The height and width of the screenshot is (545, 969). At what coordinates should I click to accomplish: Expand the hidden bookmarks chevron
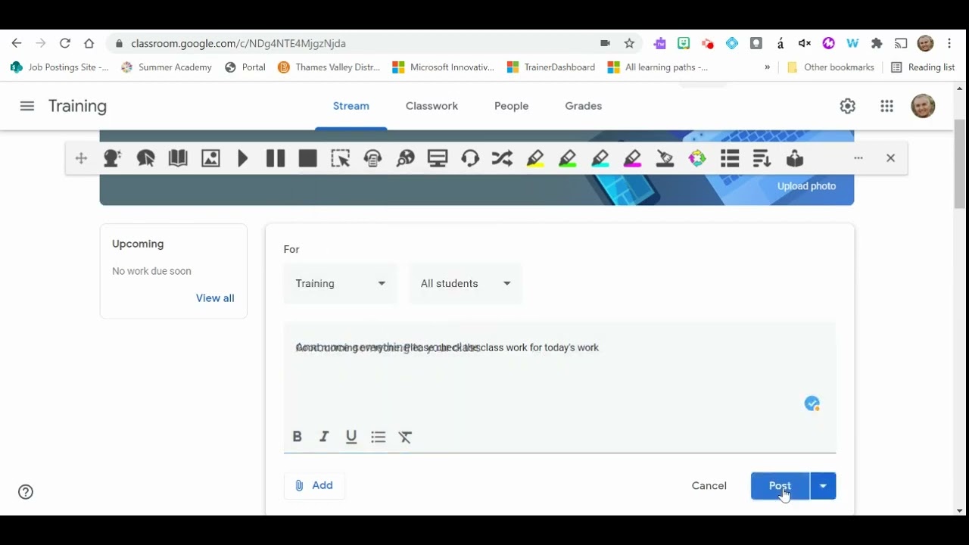767,67
